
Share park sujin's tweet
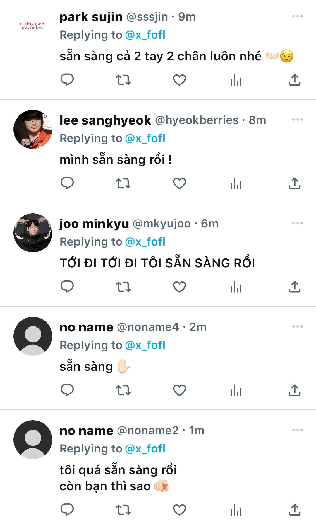(x=295, y=80)
